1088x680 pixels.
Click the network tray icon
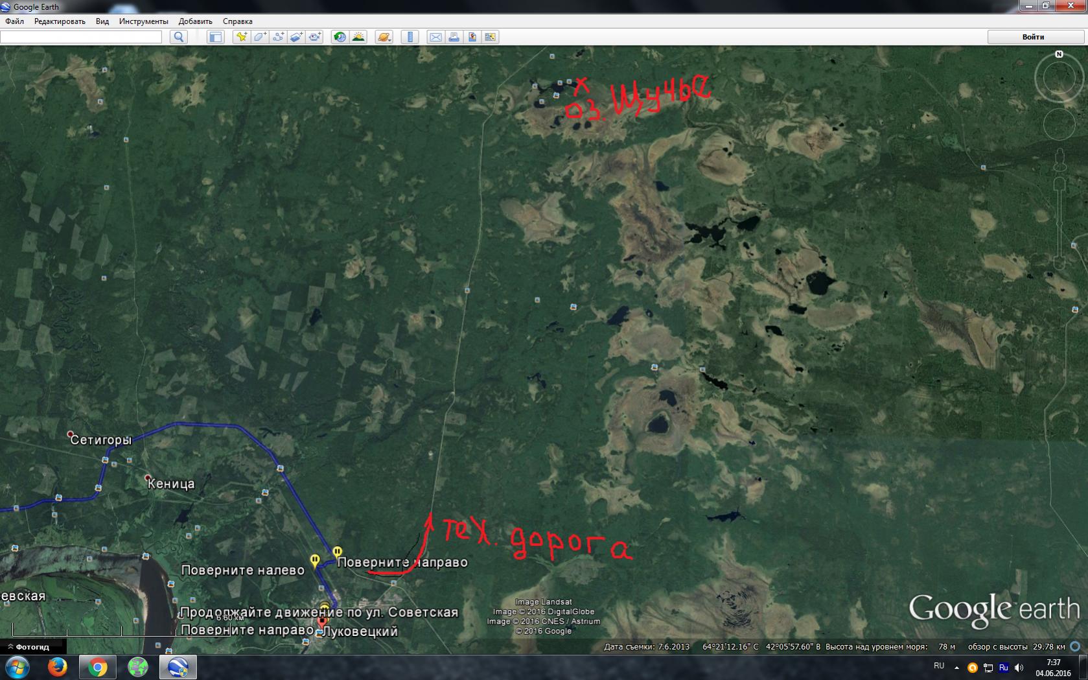988,668
